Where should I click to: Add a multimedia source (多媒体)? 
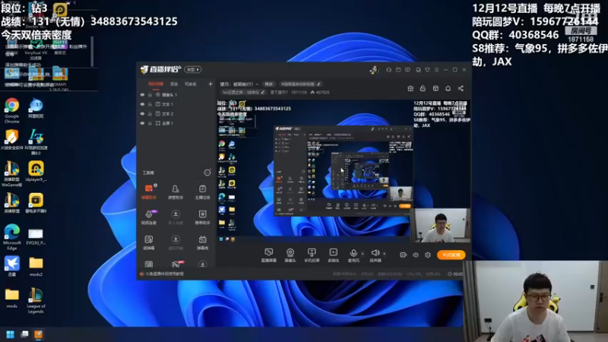[x=333, y=255]
